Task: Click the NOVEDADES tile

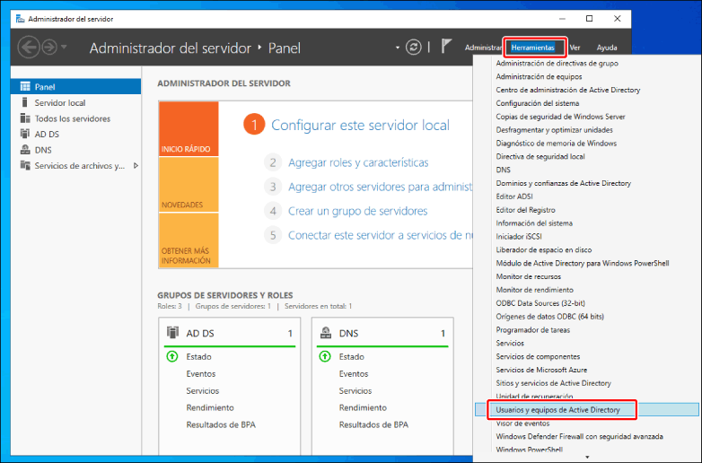Action: 189,184
